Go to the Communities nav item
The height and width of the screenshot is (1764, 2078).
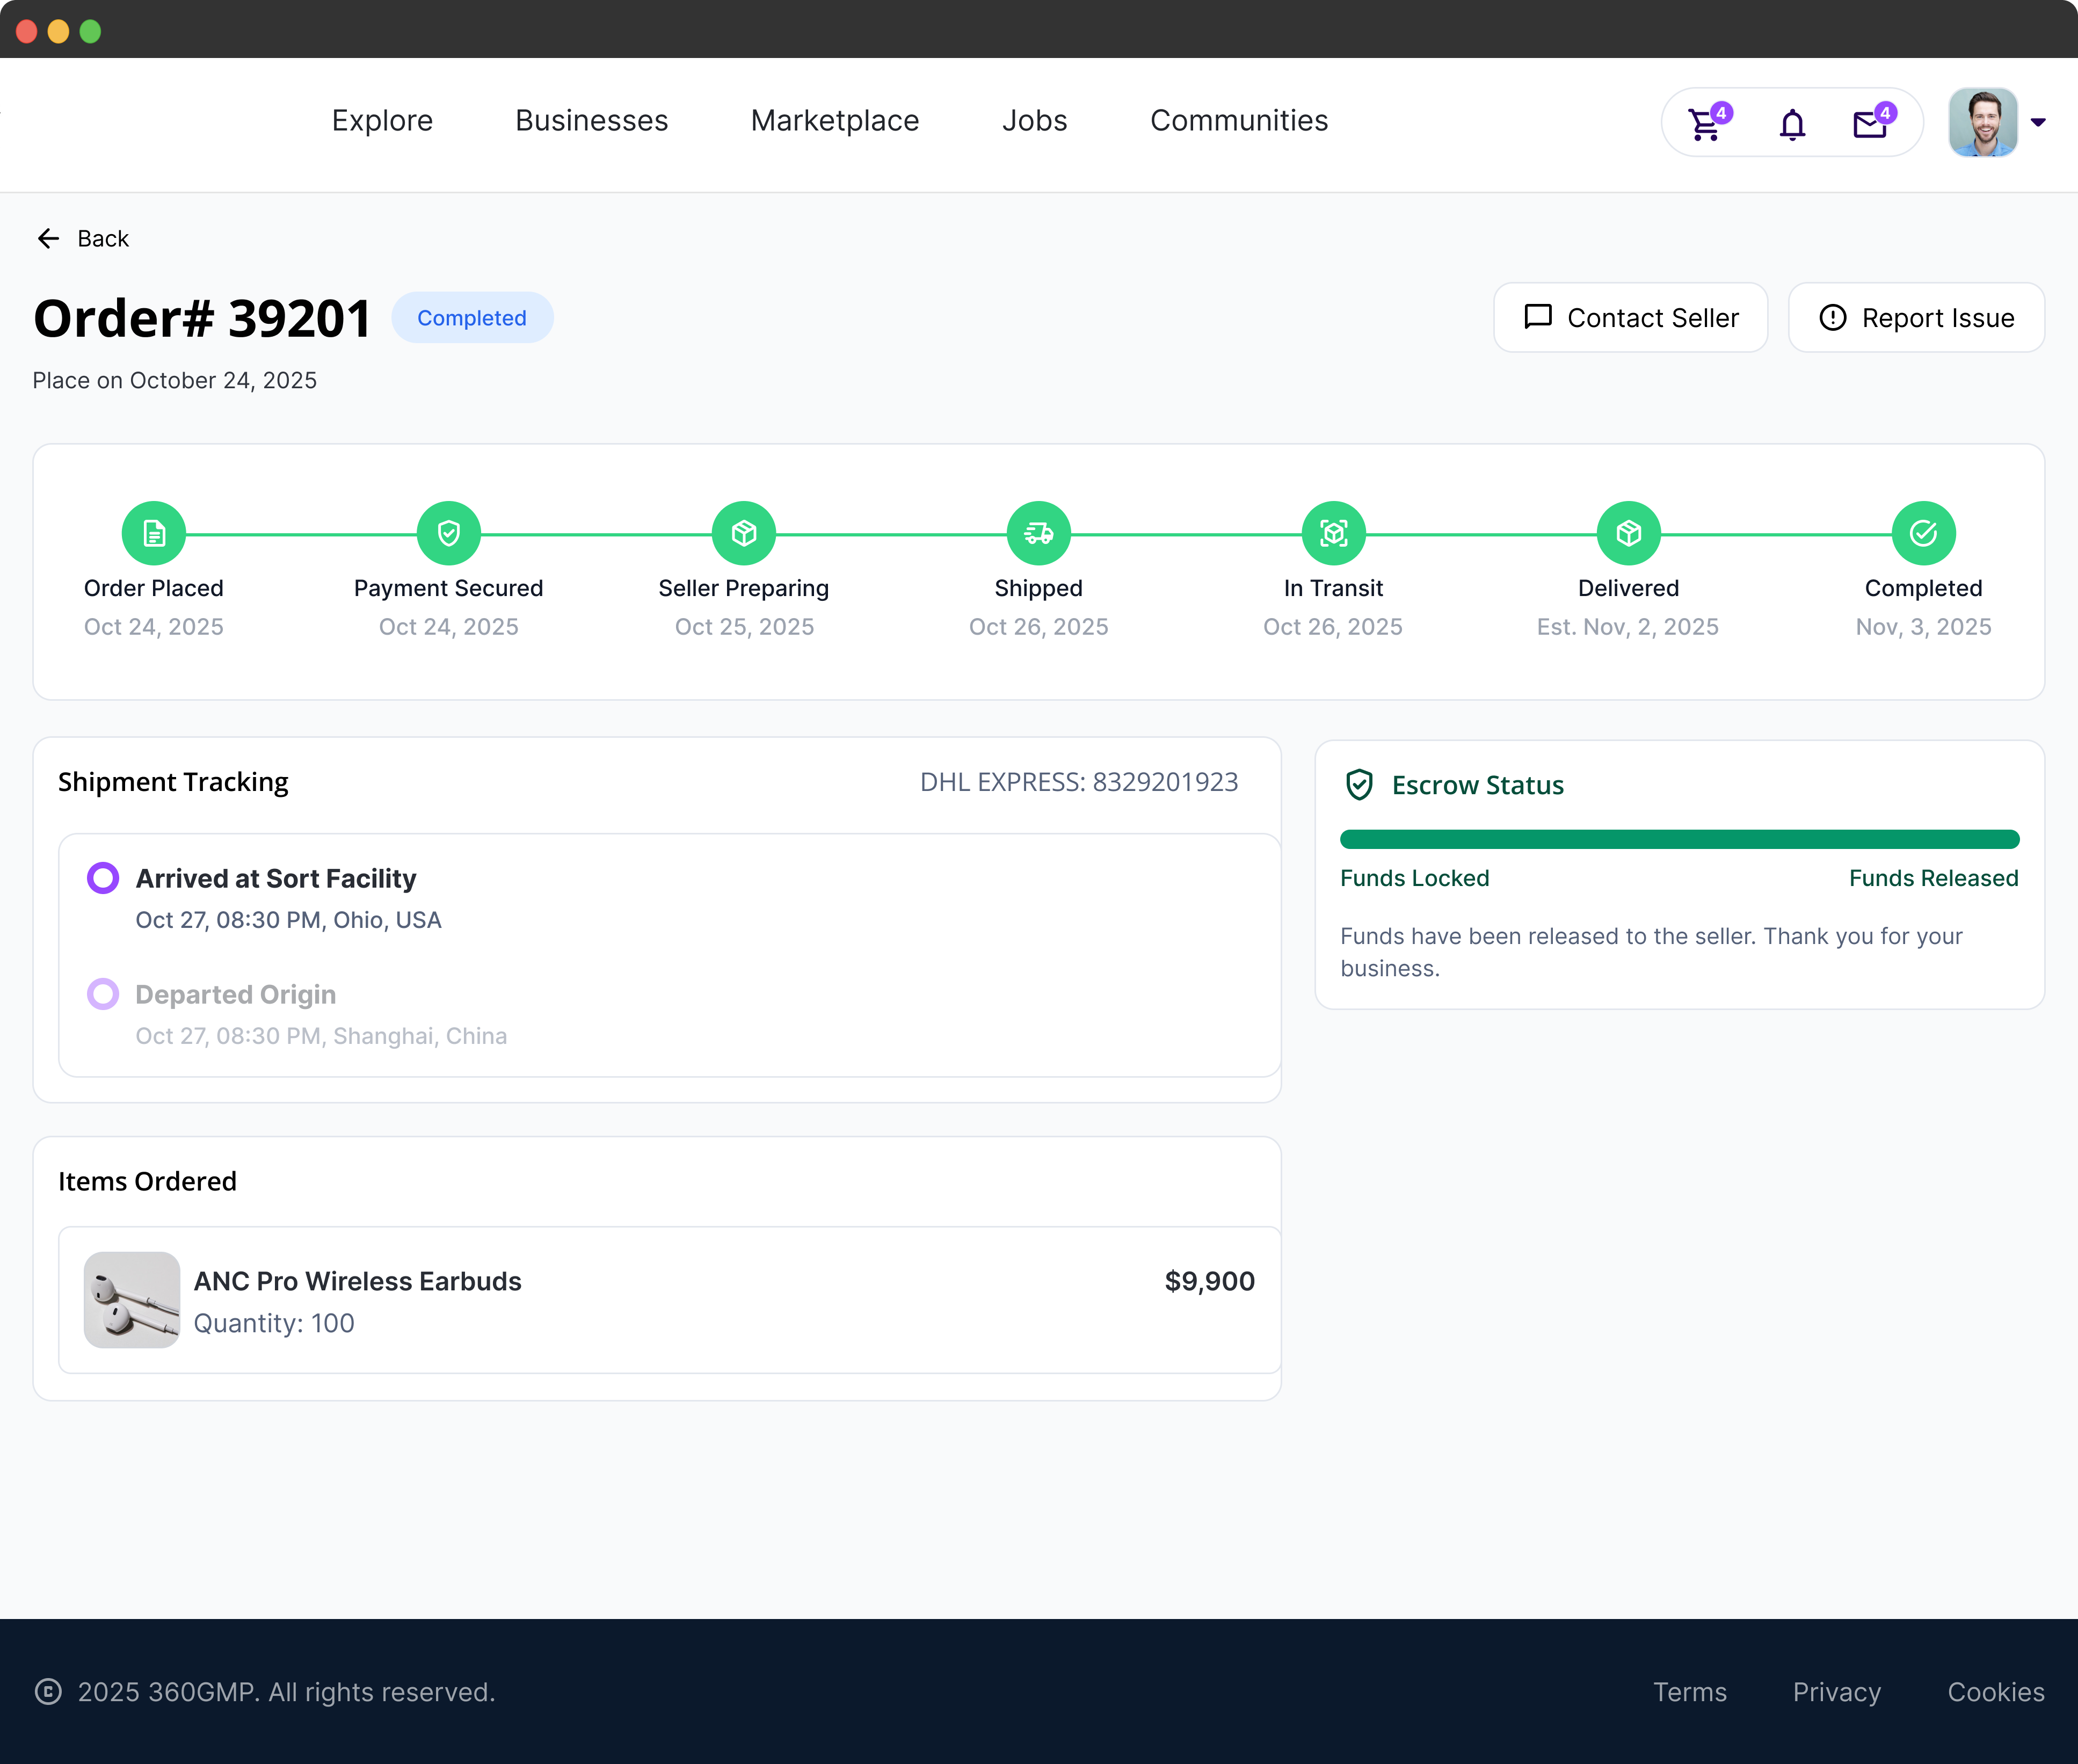pos(1239,121)
